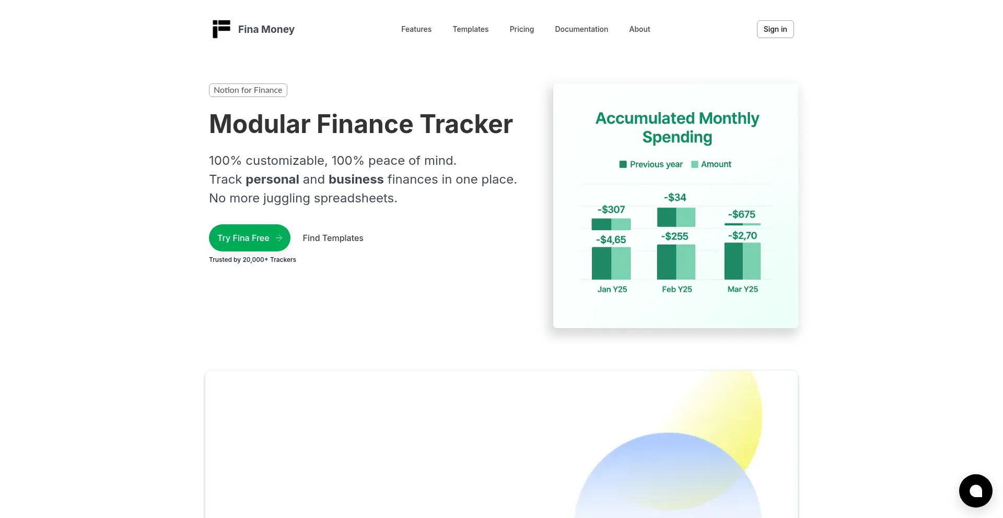Click the Previous year legend swatch

coord(623,164)
